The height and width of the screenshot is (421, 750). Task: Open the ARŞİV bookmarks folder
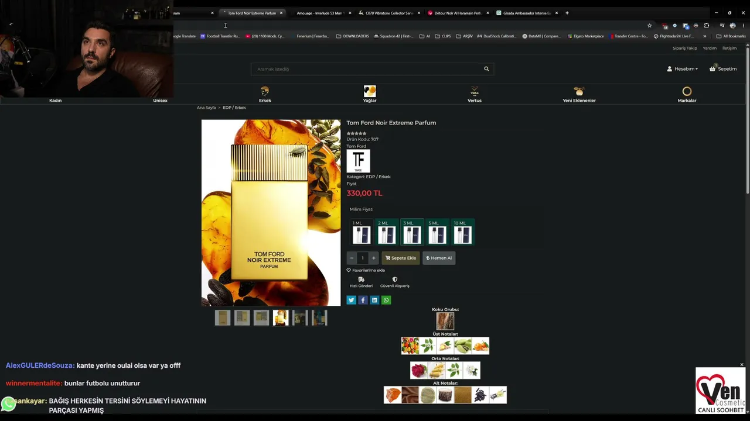(x=464, y=36)
